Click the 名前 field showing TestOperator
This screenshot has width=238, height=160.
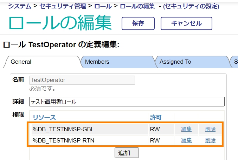point(82,80)
